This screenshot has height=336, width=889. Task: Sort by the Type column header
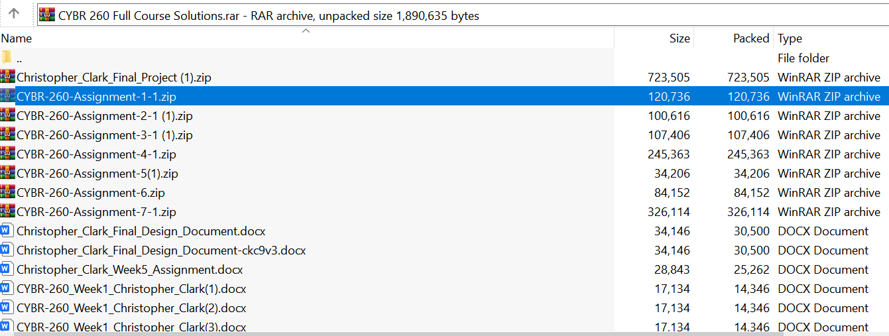(x=790, y=38)
